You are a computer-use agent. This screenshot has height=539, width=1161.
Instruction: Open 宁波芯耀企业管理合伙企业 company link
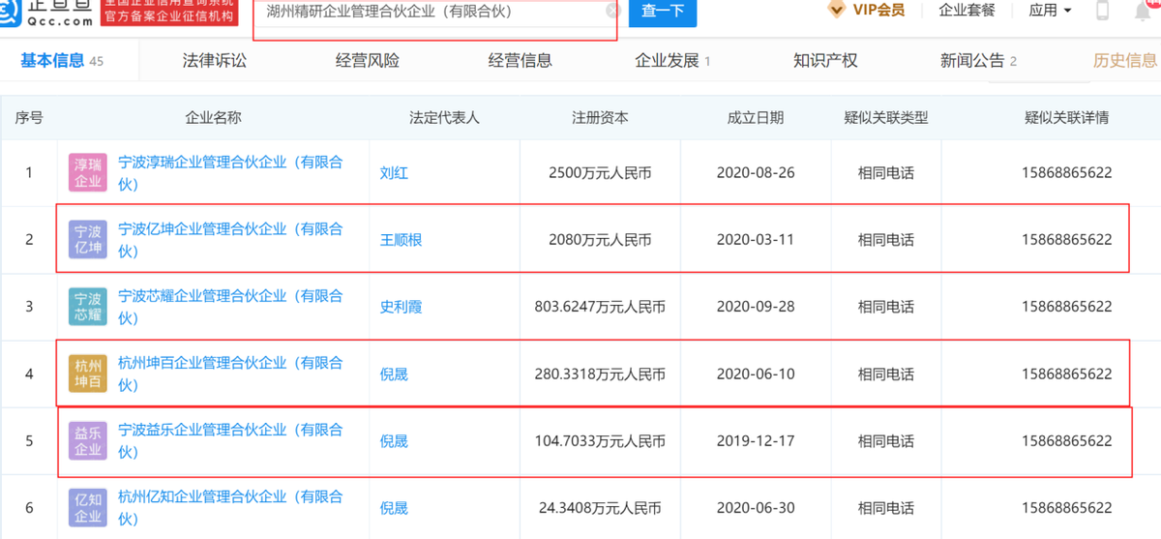230,307
